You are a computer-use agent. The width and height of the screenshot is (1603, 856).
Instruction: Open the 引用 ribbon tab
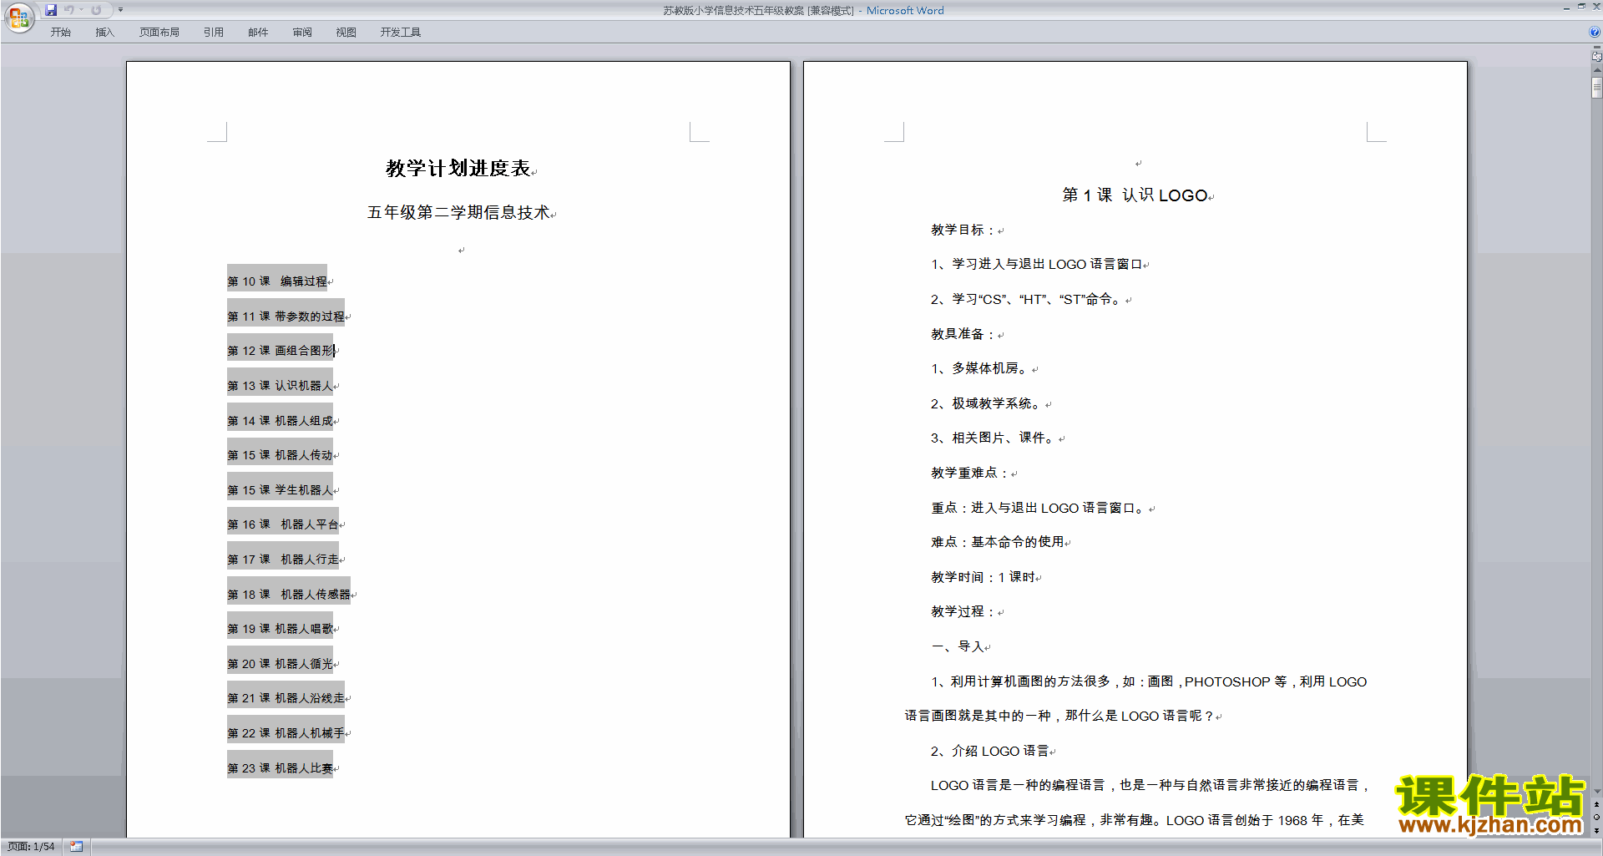[x=213, y=32]
